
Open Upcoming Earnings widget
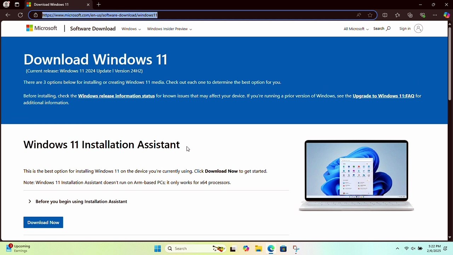[18, 248]
